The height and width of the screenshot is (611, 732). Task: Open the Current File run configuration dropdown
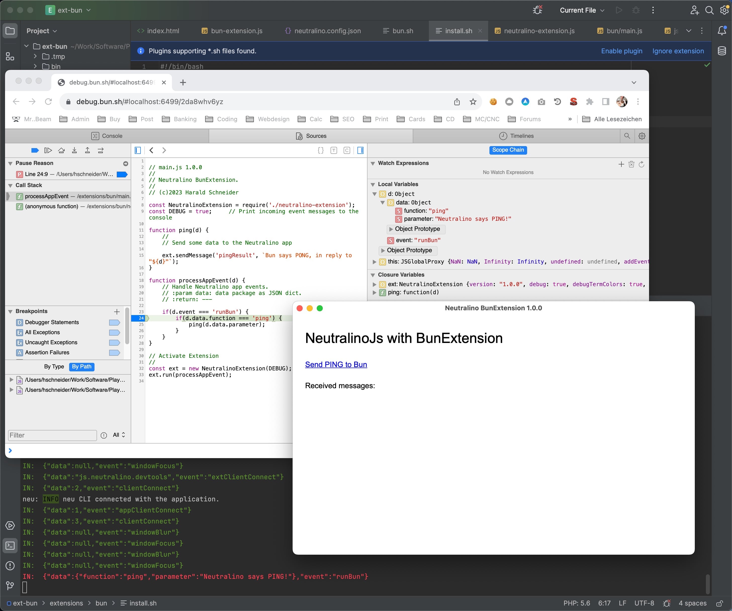tap(582, 10)
